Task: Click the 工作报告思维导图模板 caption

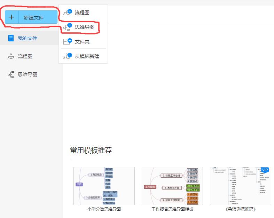Action: click(172, 209)
